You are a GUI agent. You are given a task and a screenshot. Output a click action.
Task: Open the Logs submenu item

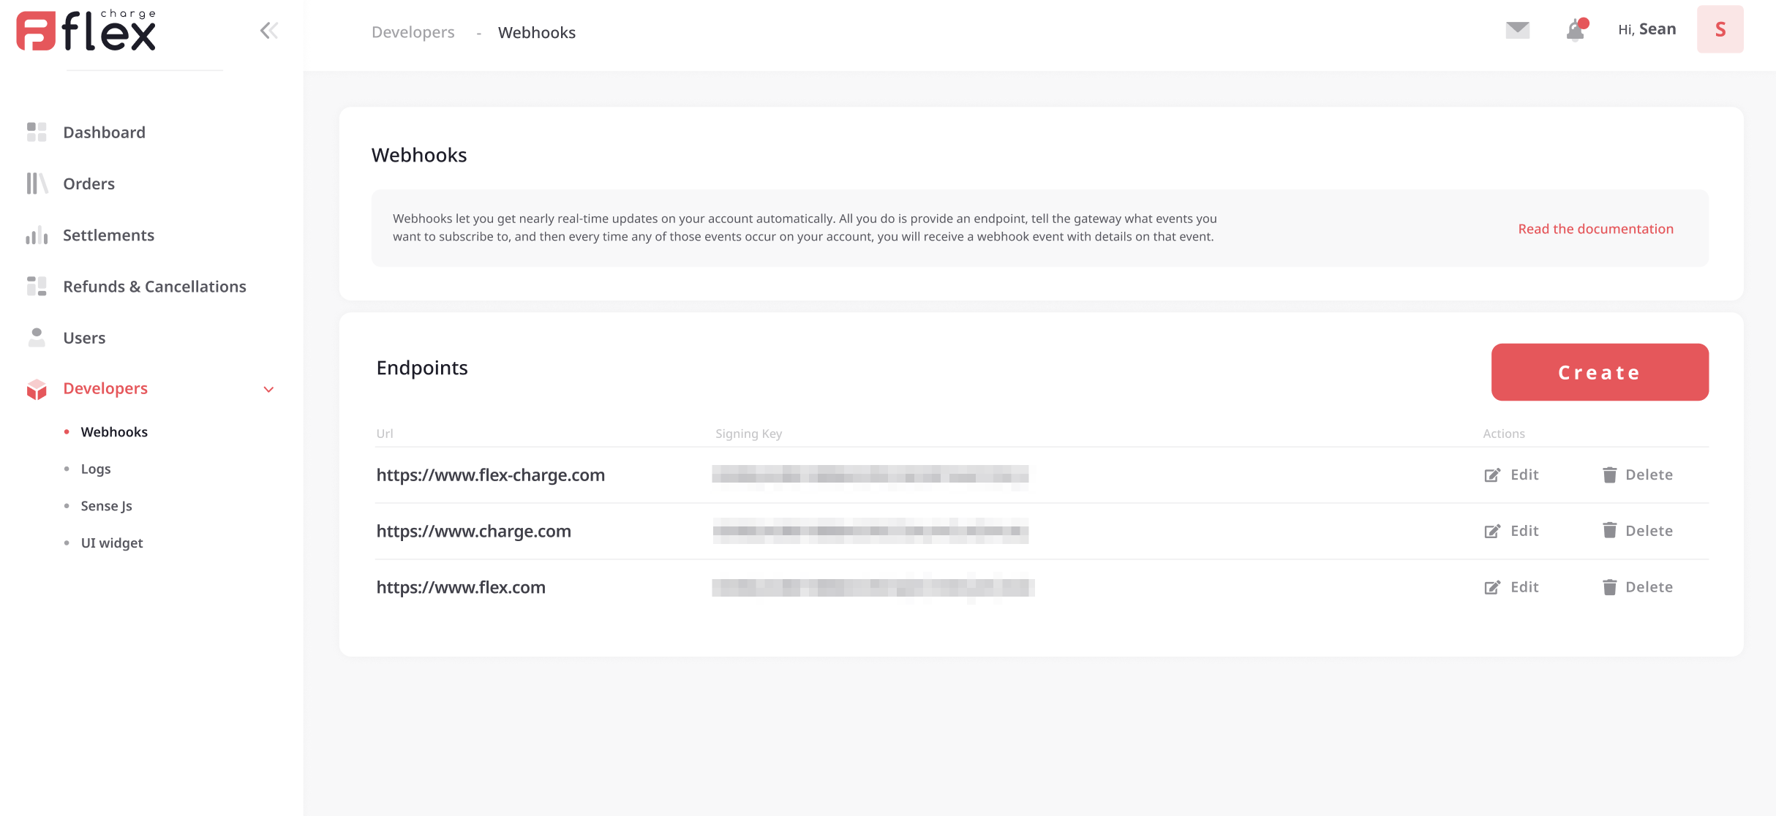[x=96, y=469]
